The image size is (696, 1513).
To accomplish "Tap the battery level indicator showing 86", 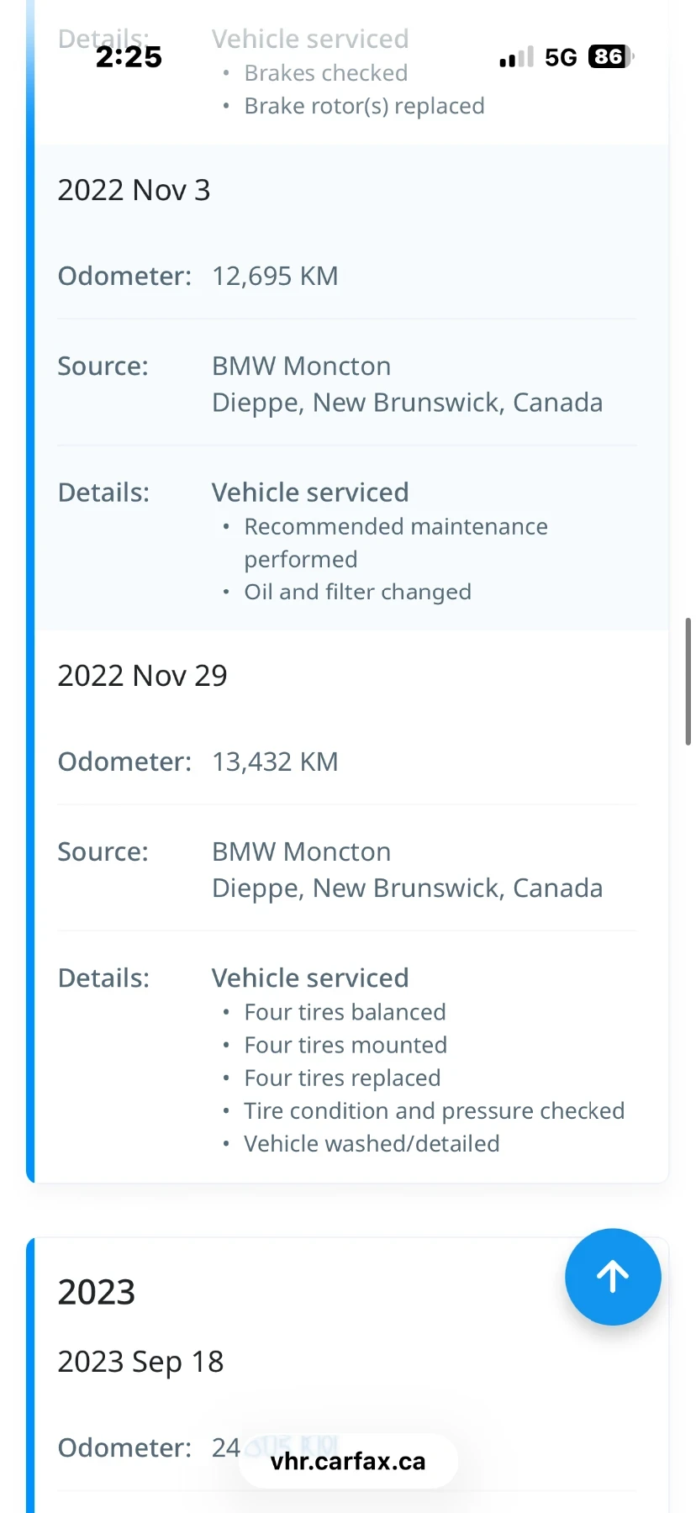I will (607, 56).
